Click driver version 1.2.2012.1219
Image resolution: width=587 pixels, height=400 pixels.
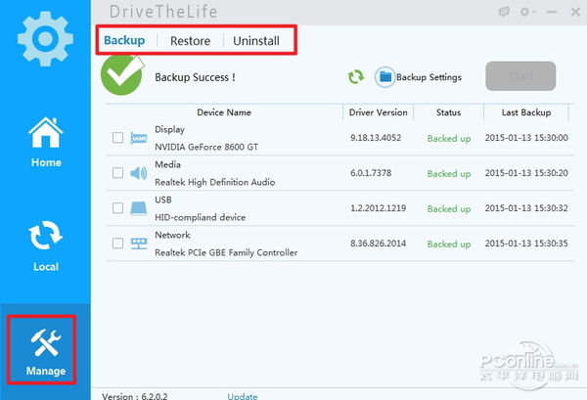click(x=378, y=208)
